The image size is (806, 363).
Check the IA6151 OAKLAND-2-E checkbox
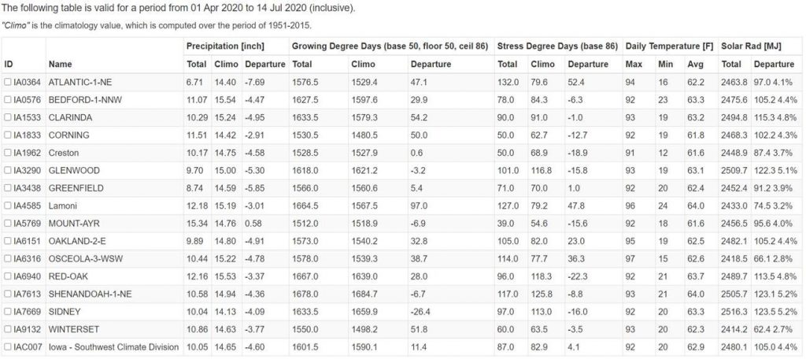pyautogui.click(x=8, y=241)
